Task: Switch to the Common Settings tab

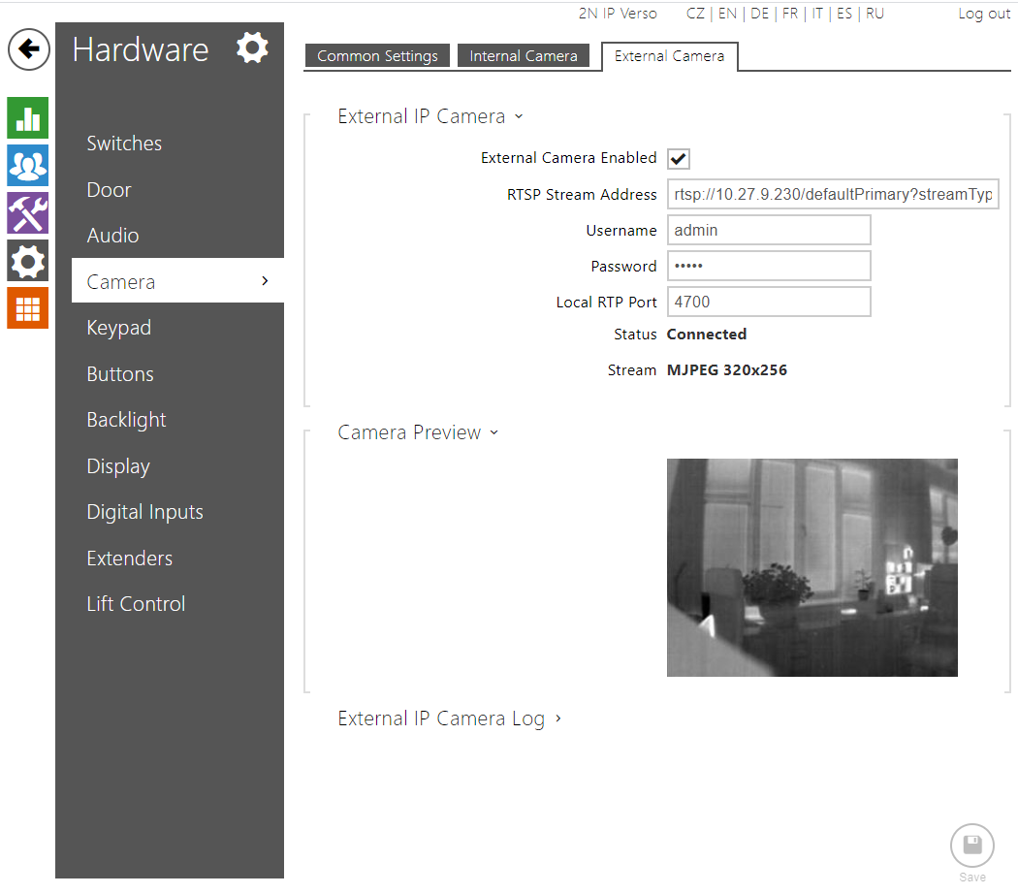Action: (377, 56)
